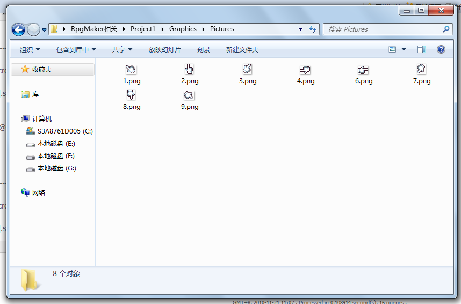This screenshot has width=461, height=304.
Task: Select Pictures in the address path
Action: (x=222, y=29)
